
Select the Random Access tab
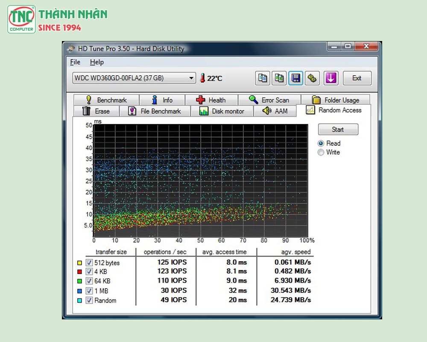(333, 110)
